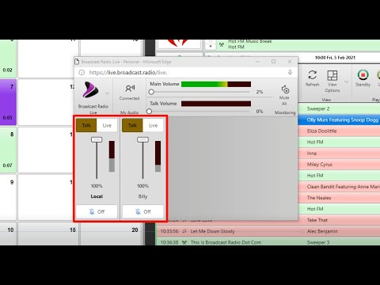Select Live mode on Billy channel
Viewport: 380px width, 285px height.
tap(153, 125)
